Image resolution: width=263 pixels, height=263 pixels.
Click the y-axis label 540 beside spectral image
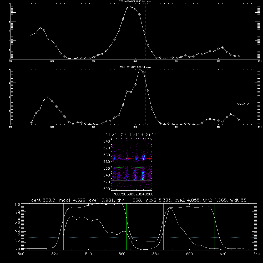(107, 175)
